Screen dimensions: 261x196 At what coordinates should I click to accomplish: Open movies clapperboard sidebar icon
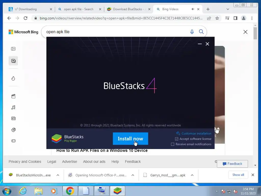[13, 96]
